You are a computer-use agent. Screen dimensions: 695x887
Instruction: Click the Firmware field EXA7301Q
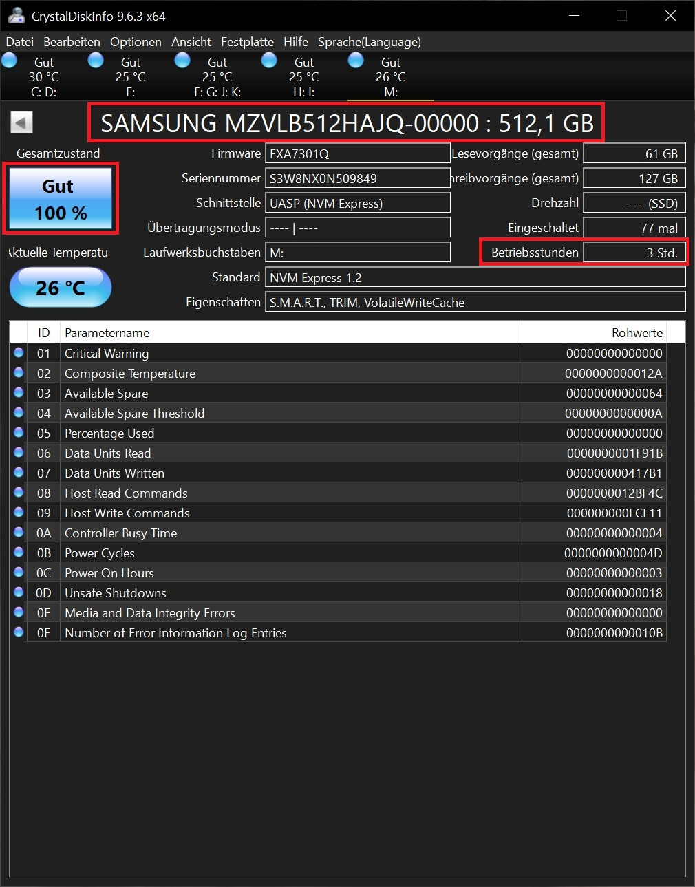pos(358,153)
